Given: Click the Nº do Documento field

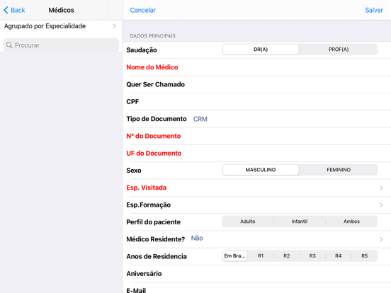Looking at the screenshot, I should (257, 136).
